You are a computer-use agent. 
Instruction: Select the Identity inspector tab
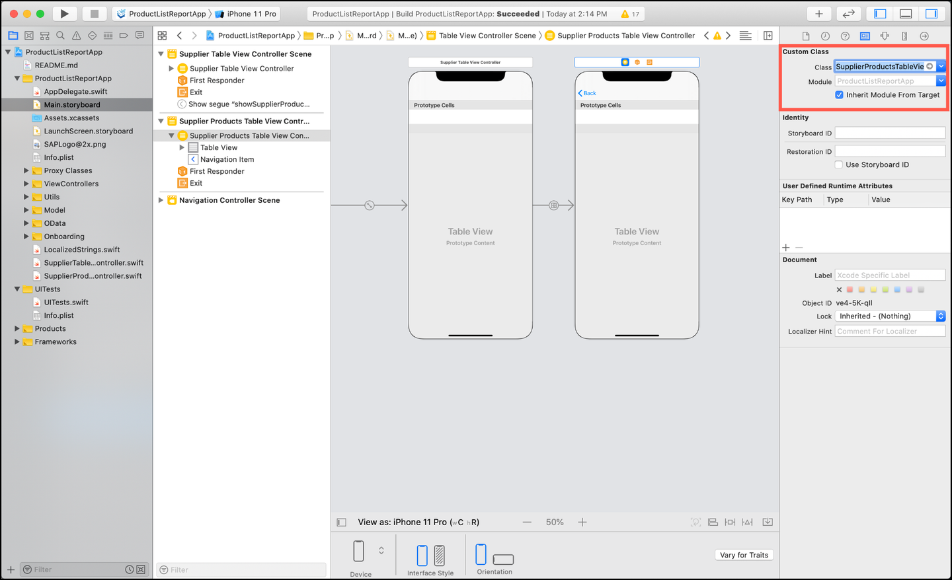tap(865, 36)
